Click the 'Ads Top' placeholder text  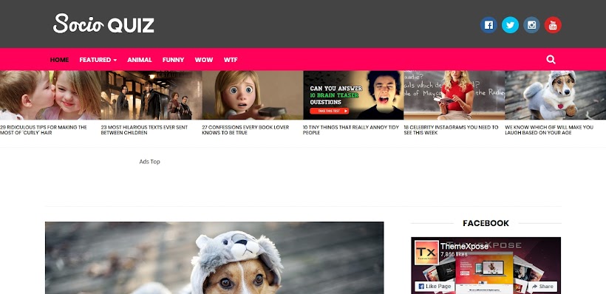(149, 162)
